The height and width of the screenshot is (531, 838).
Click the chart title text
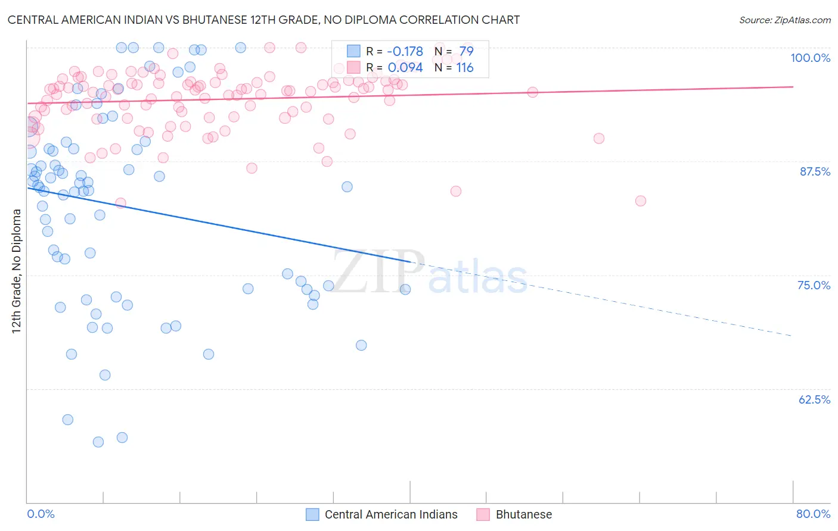point(263,20)
